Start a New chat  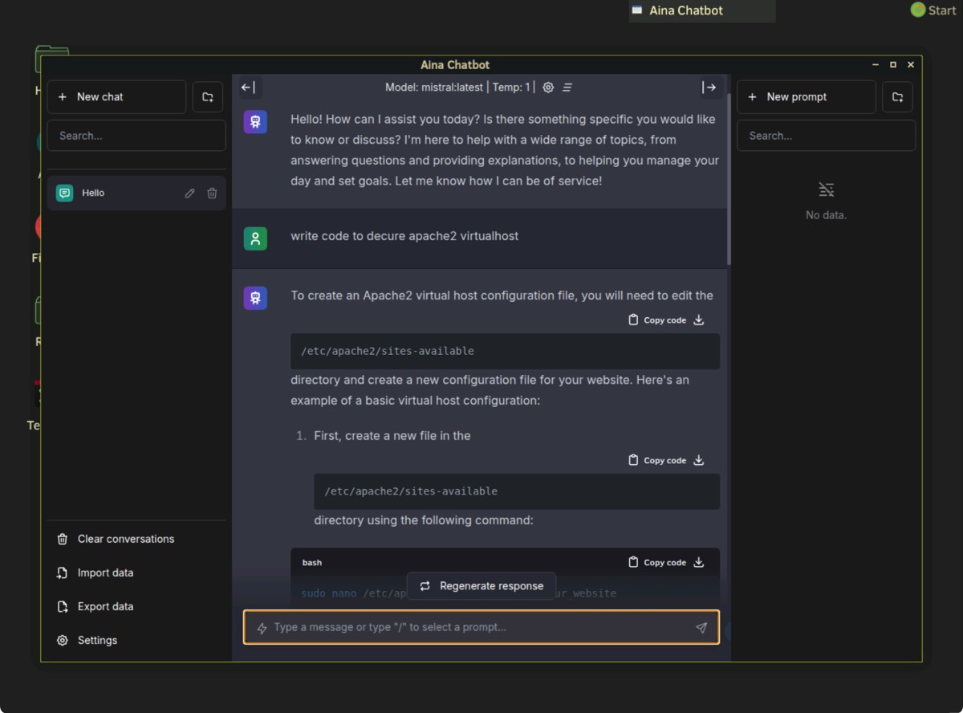click(116, 97)
